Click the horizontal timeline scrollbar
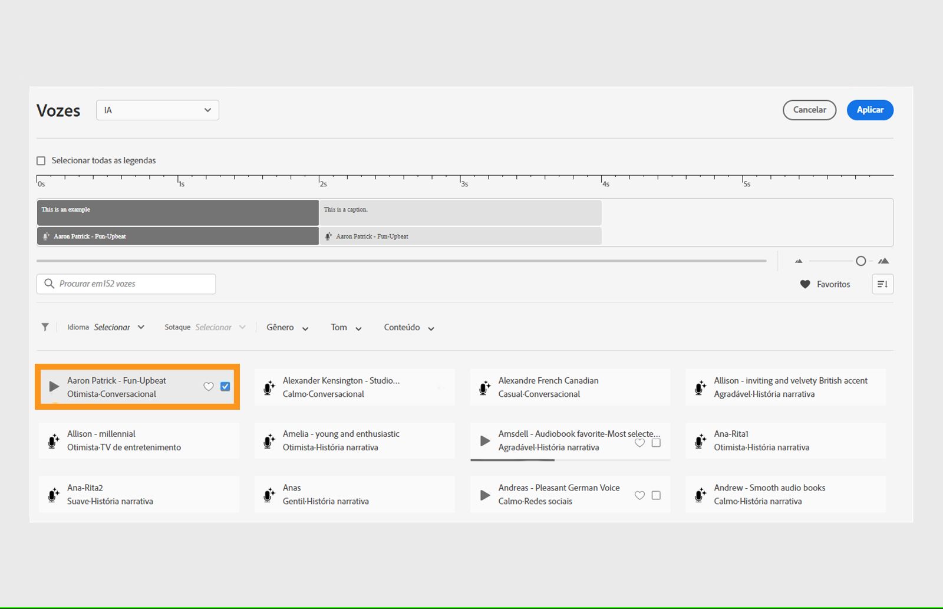943x609 pixels. tap(401, 261)
